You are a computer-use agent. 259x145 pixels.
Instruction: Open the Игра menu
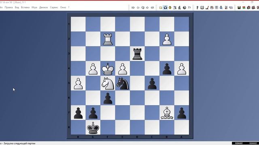pyautogui.click(x=34, y=7)
